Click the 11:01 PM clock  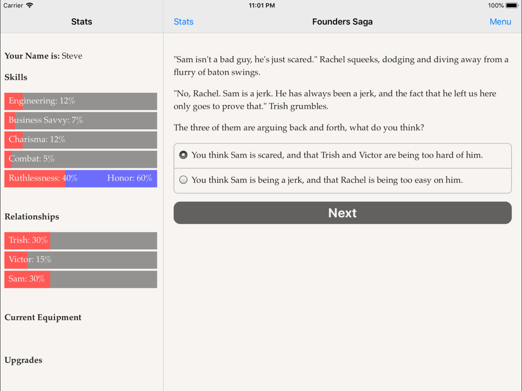262,5
